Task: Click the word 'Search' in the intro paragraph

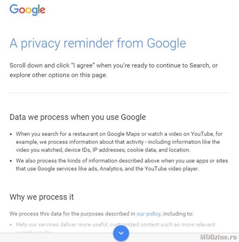Action: point(199,65)
